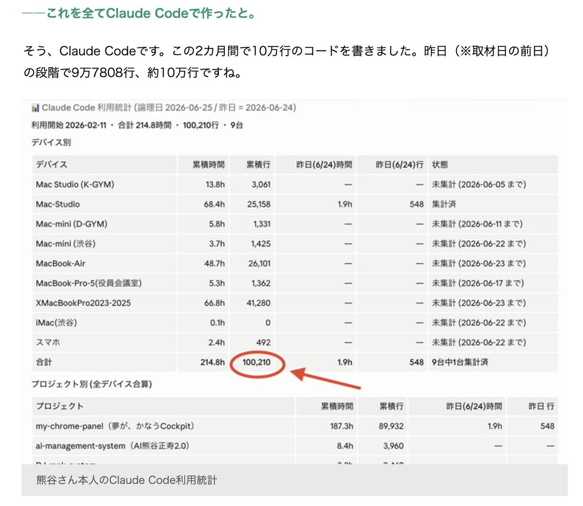This screenshot has width=583, height=506.
Task: Click the line 利用開始 2026-02-11
Action: (x=69, y=125)
